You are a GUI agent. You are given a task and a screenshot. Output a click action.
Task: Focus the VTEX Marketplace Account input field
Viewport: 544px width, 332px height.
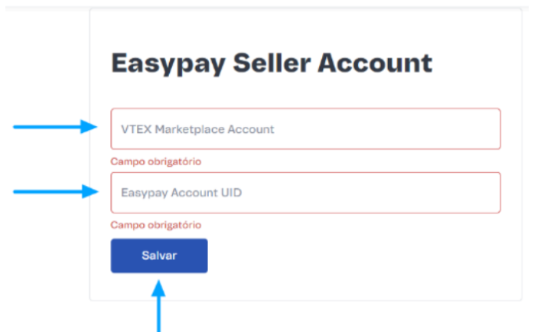coord(305,129)
